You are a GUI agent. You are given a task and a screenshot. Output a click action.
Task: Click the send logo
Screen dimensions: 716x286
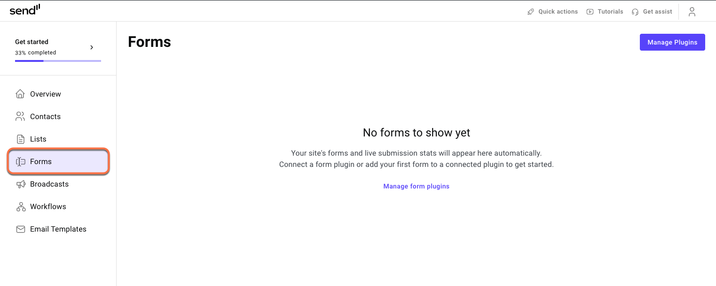25,9
